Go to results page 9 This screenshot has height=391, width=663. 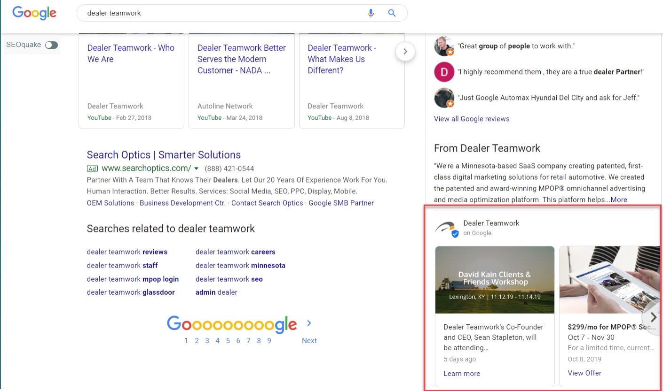click(269, 341)
